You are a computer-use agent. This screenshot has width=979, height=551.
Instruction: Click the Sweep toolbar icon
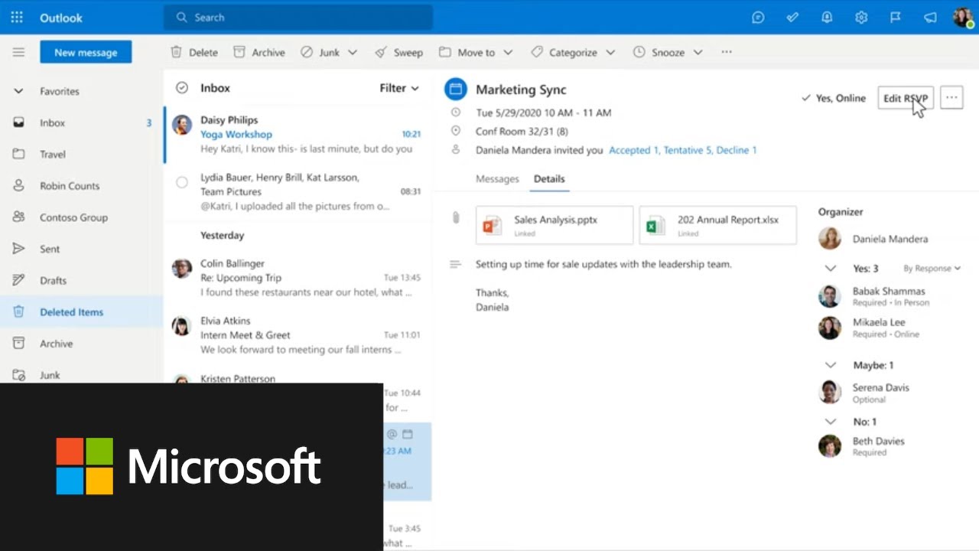[381, 52]
